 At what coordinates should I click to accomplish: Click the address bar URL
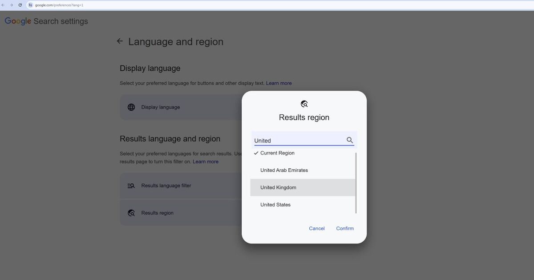(x=59, y=5)
